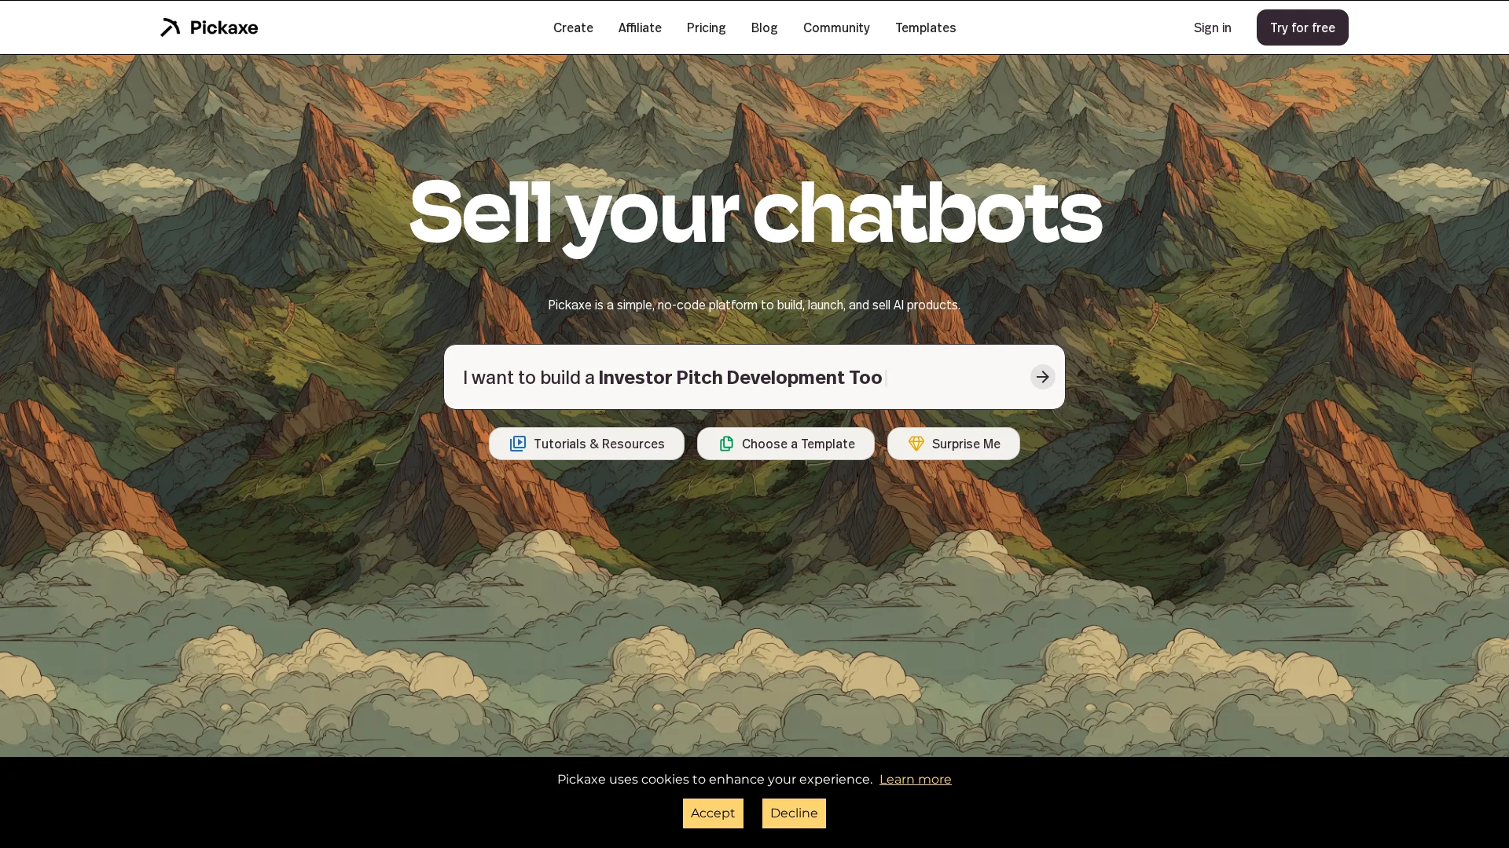The image size is (1509, 848).
Task: Click into the 'I want to build a' field
Action: [x=737, y=377]
